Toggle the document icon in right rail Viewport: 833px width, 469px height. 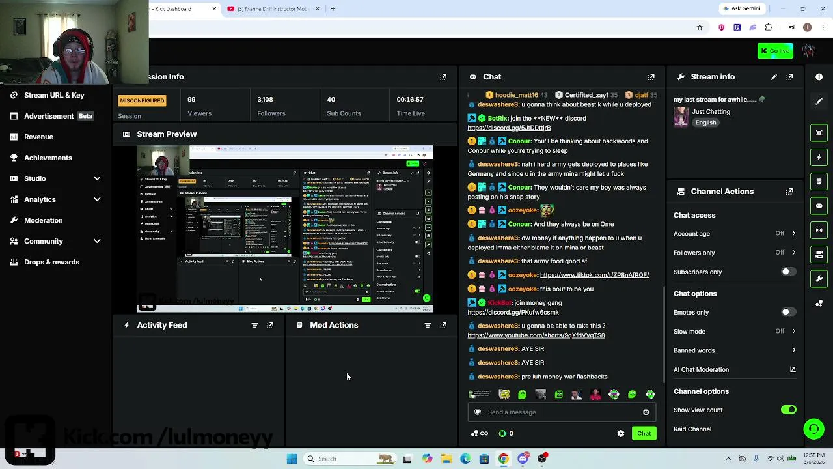tap(819, 181)
